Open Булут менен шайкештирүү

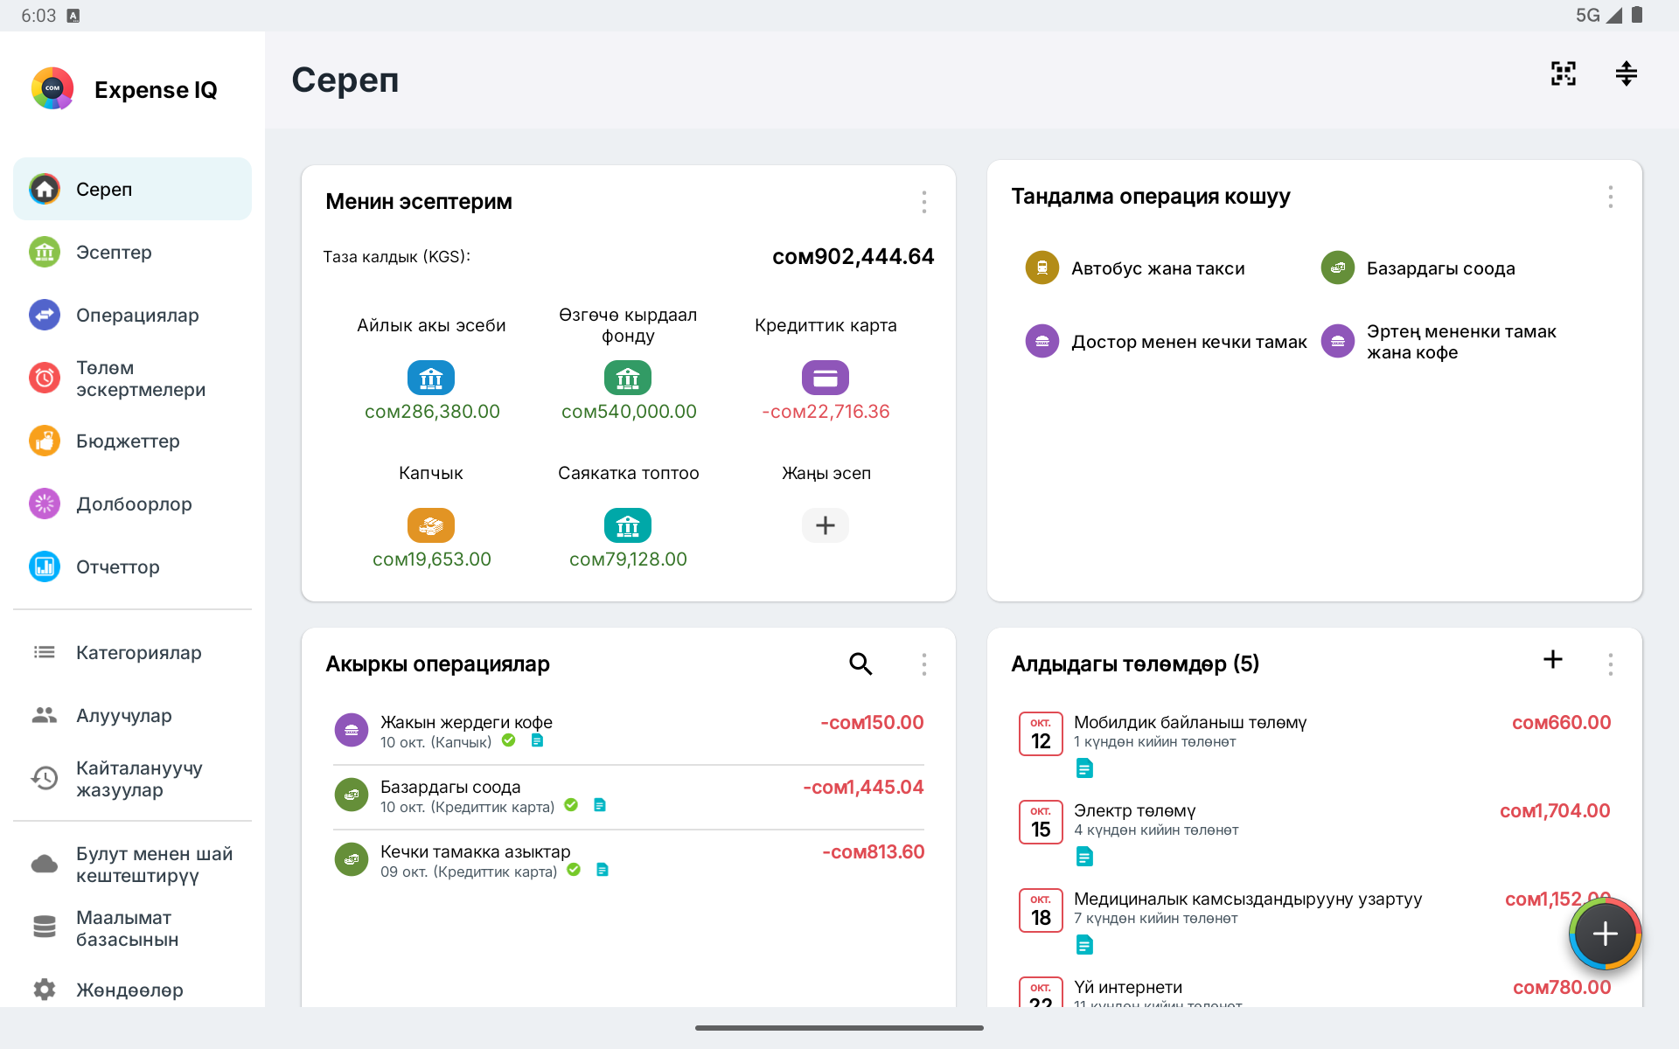132,865
